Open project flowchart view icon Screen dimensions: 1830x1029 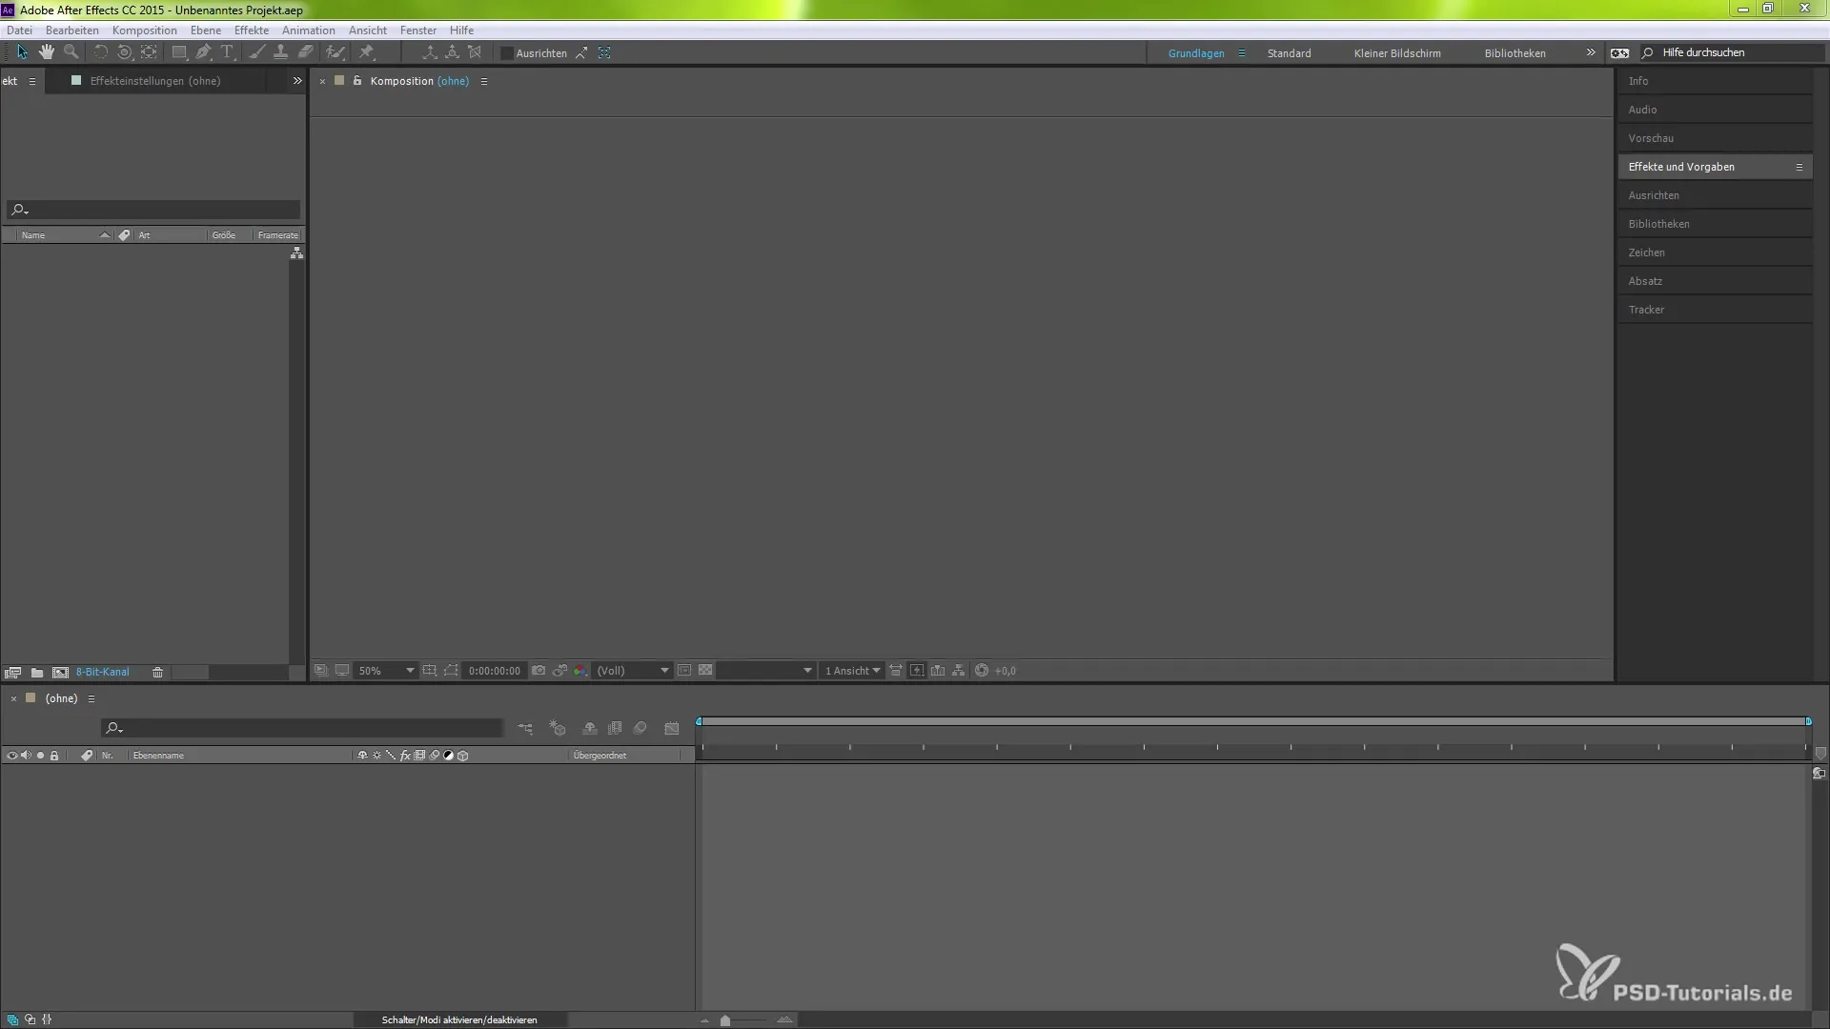(x=296, y=253)
